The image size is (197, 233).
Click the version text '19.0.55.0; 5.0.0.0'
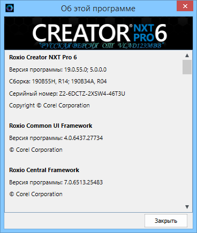(85, 69)
